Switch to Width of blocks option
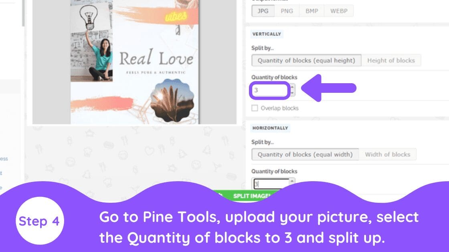This screenshot has width=449, height=252. point(387,154)
